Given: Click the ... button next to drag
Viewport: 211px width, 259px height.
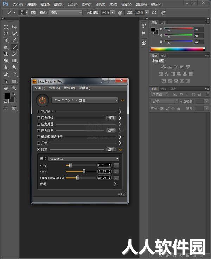Looking at the screenshot, I should pyautogui.click(x=116, y=165).
